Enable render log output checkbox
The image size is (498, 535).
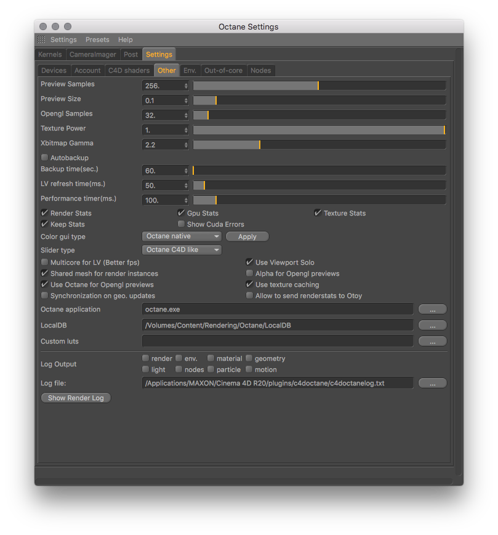[146, 358]
